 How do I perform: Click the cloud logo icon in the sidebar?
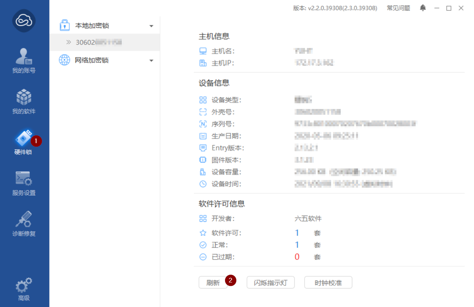24,21
